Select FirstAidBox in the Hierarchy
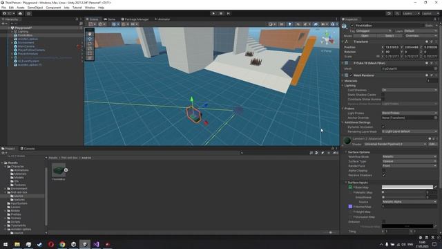This screenshot has height=249, width=442. 25,35
